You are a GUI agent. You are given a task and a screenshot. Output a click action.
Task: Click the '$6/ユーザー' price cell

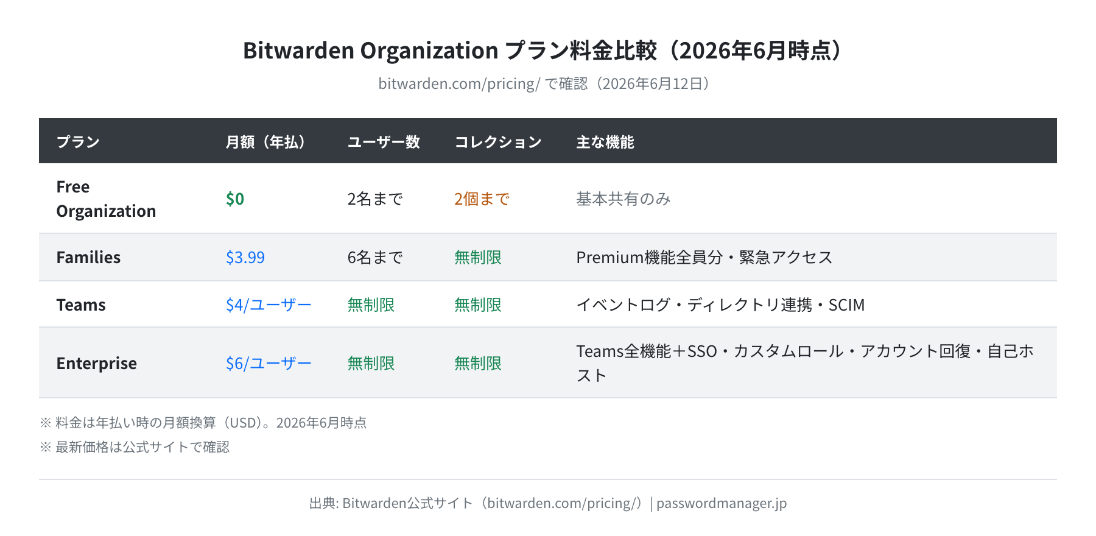[269, 363]
